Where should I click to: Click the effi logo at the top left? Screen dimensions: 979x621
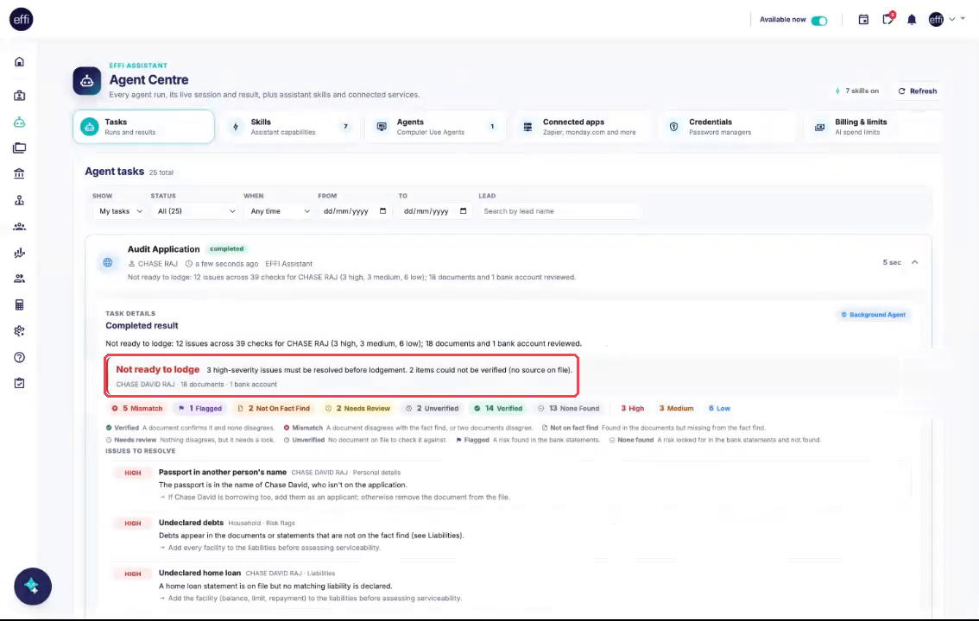pos(22,19)
